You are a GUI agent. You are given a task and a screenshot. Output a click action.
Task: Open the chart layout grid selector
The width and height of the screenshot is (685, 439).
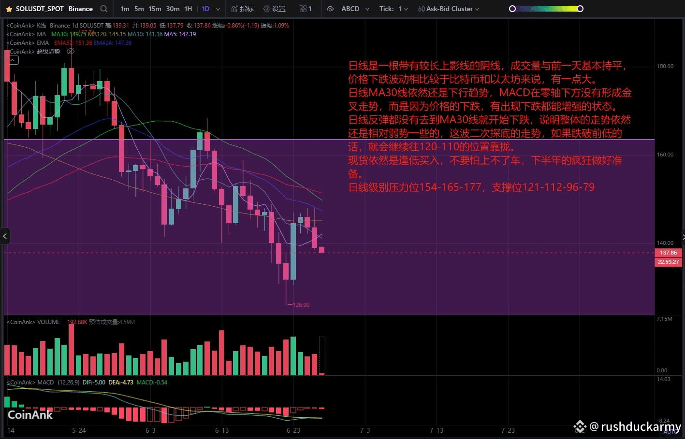point(306,9)
